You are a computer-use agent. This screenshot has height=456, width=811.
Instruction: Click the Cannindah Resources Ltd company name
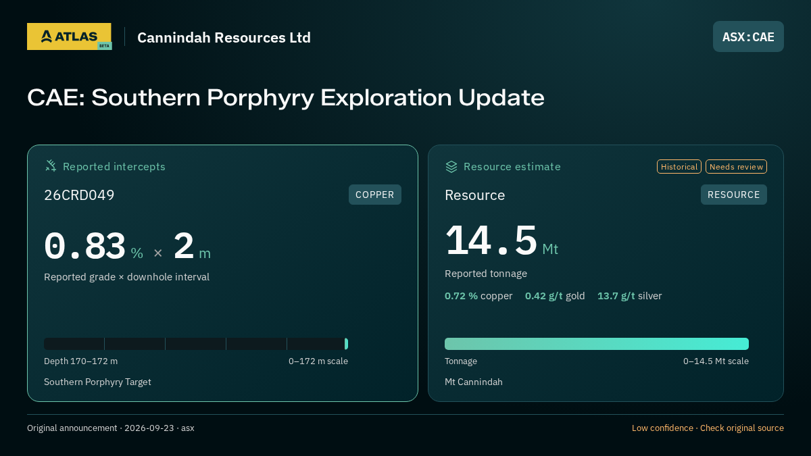[x=224, y=37]
